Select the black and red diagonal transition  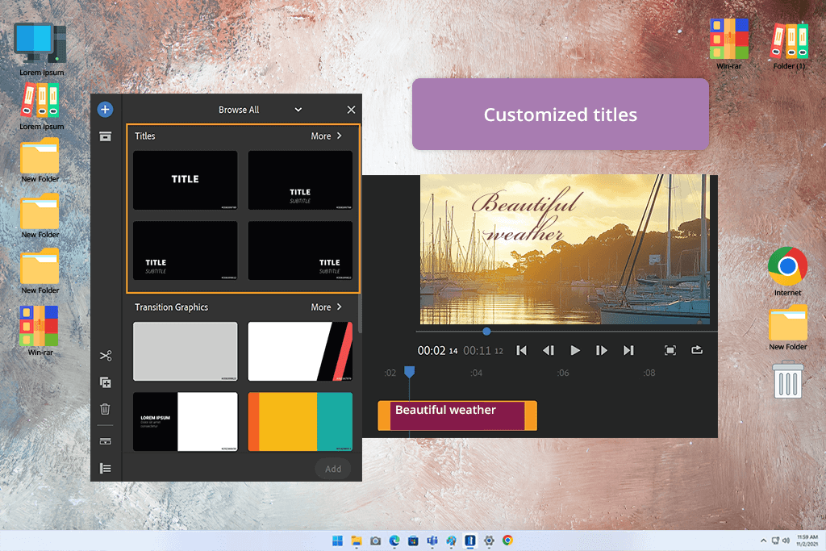[300, 352]
